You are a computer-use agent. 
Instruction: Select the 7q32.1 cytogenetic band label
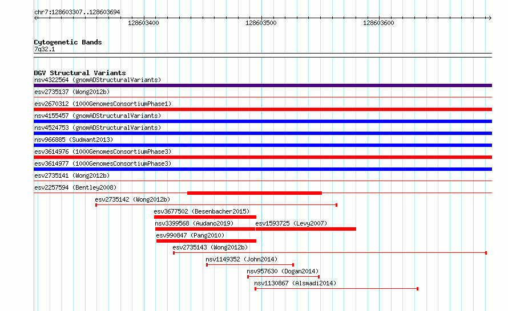click(x=45, y=49)
